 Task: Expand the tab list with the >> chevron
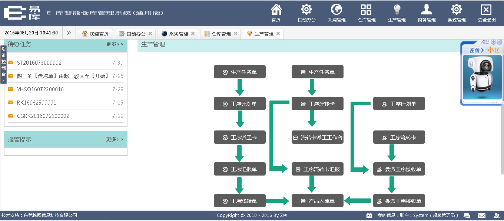pyautogui.click(x=69, y=33)
